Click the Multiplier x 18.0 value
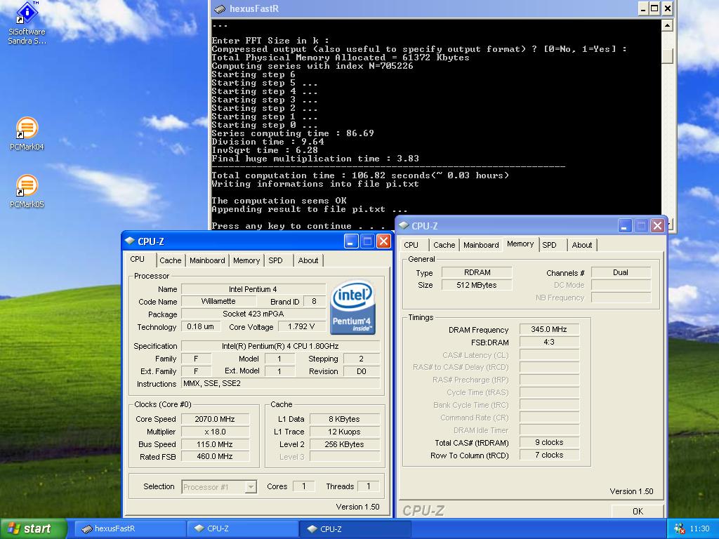Image resolution: width=719 pixels, height=539 pixels. coord(215,432)
